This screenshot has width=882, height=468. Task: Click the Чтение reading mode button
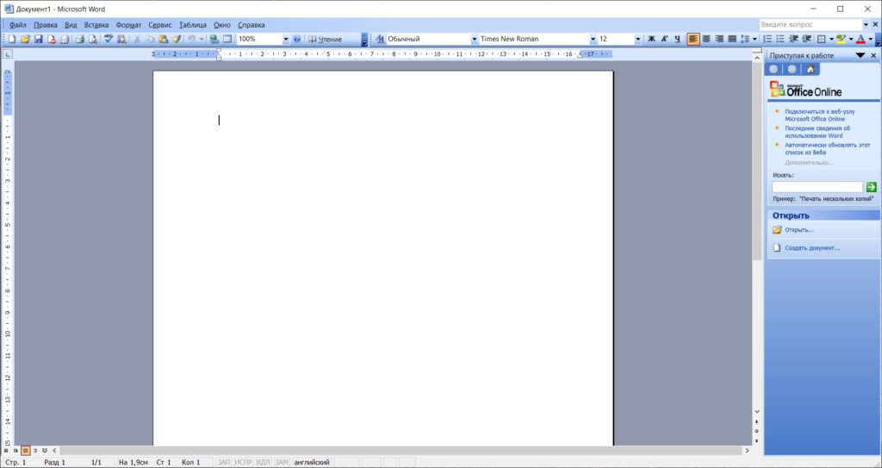click(x=325, y=39)
